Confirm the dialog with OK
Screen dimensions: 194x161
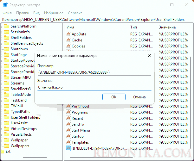[114, 97]
